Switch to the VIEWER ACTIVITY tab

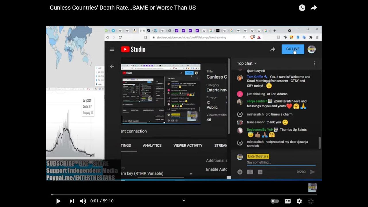tap(188, 145)
